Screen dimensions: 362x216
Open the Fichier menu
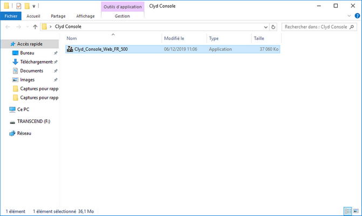[11, 16]
